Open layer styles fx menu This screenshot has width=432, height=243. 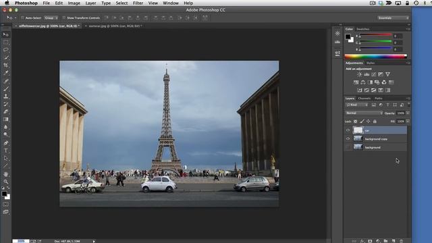pos(362,241)
